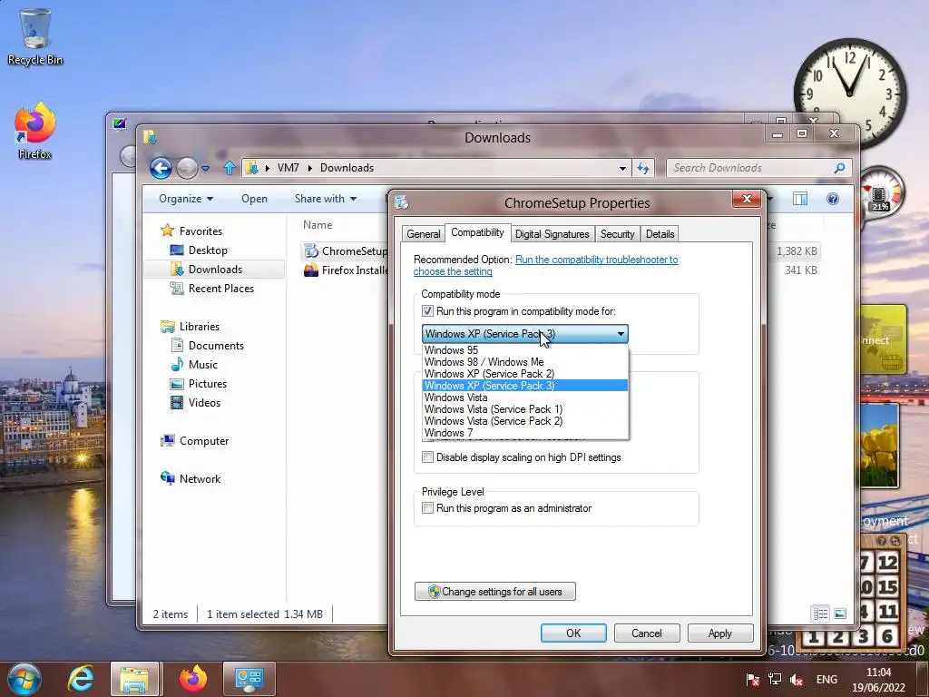Screen dimensions: 929x697
Task: Refresh the Downloads folder view
Action: [x=643, y=168]
